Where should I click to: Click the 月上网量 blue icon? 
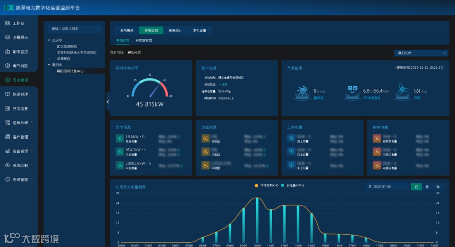[292, 152]
